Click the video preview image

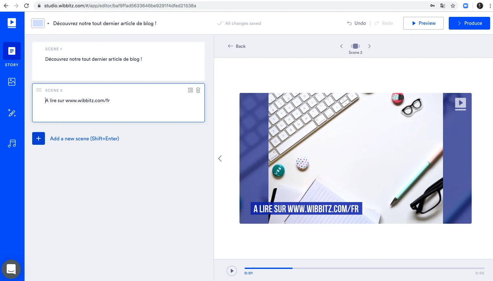[355, 158]
